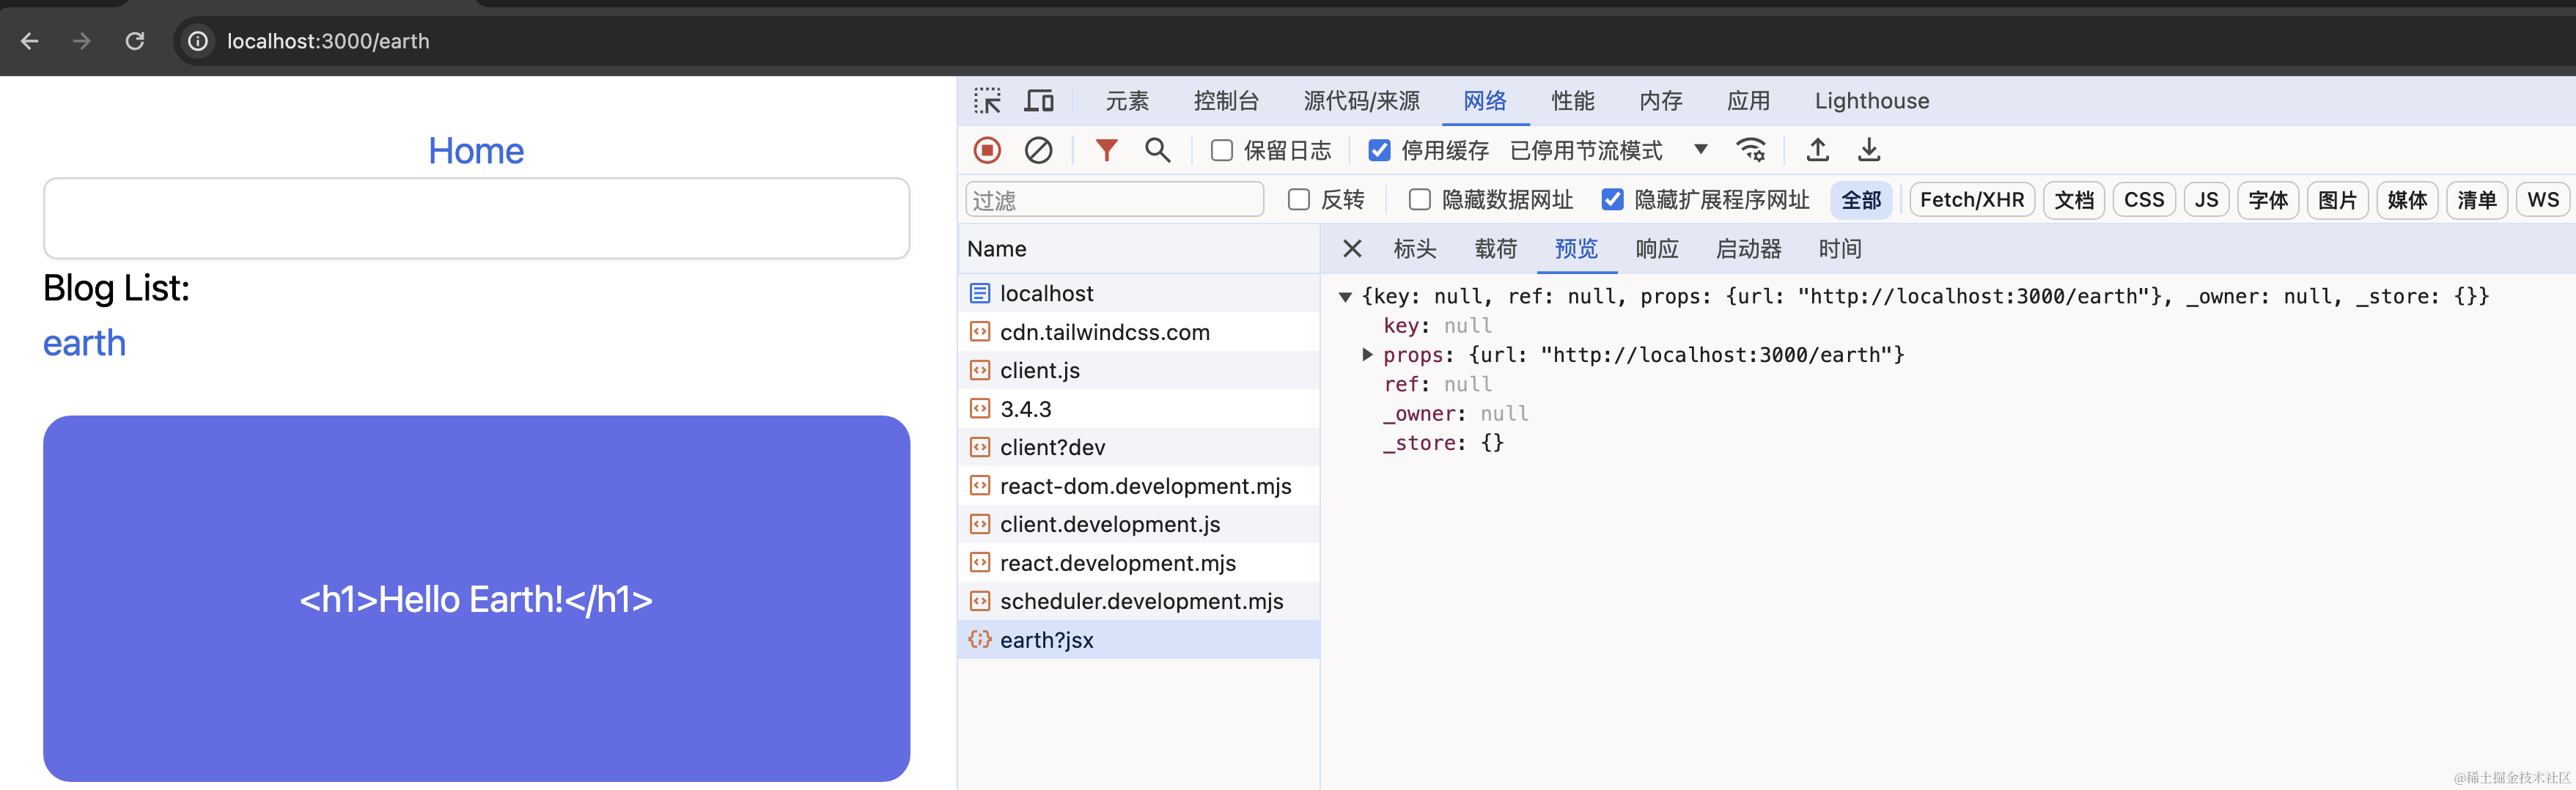Filter requests by Fetch/XHR
The image size is (2576, 790).
coord(1971,200)
